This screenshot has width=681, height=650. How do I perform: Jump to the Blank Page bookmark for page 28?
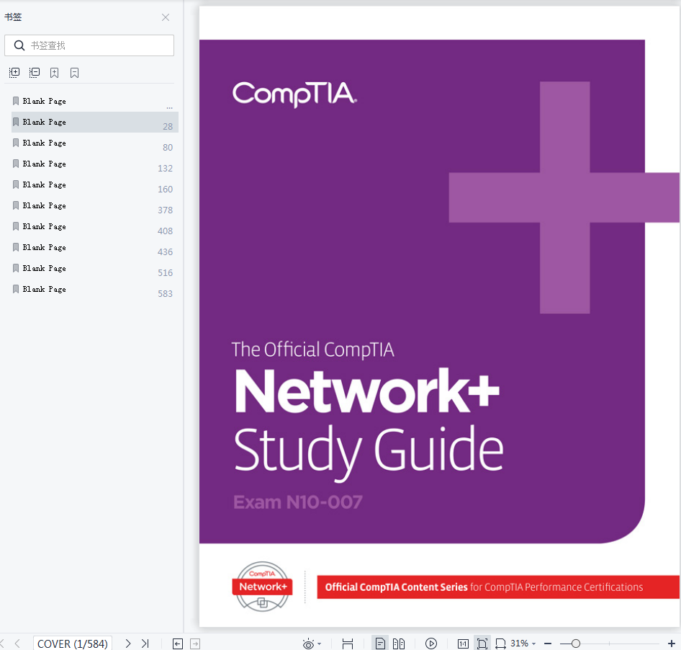pyautogui.click(x=95, y=123)
